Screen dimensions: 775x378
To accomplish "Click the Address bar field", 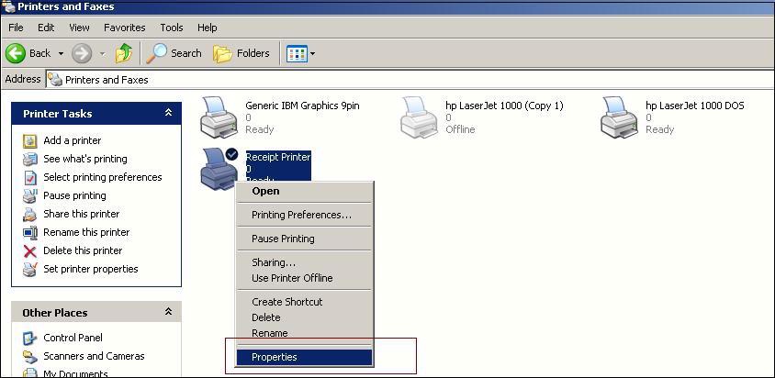I will tap(413, 80).
